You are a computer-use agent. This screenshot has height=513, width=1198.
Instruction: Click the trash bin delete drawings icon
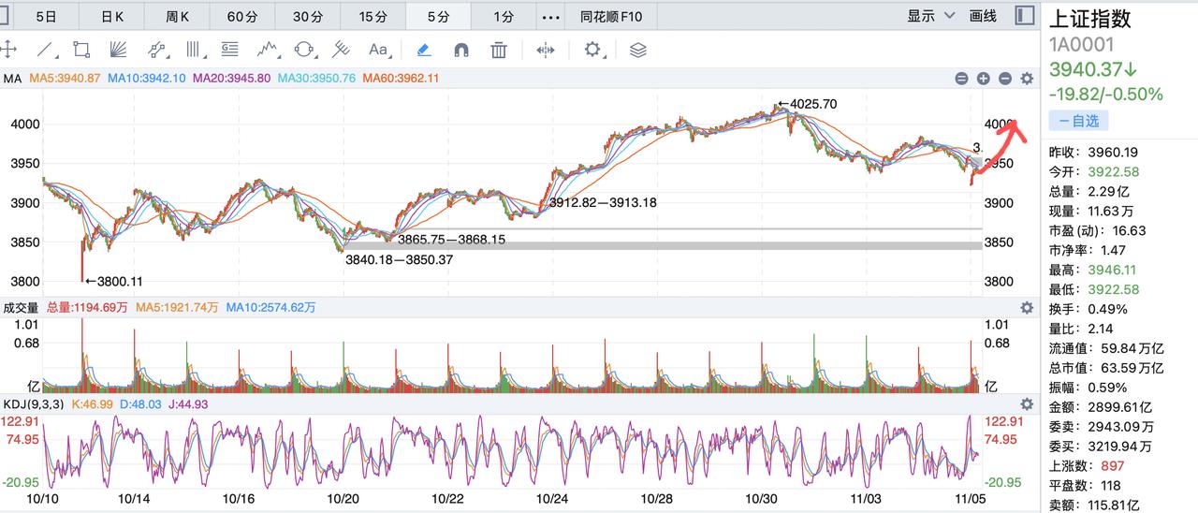(x=499, y=50)
